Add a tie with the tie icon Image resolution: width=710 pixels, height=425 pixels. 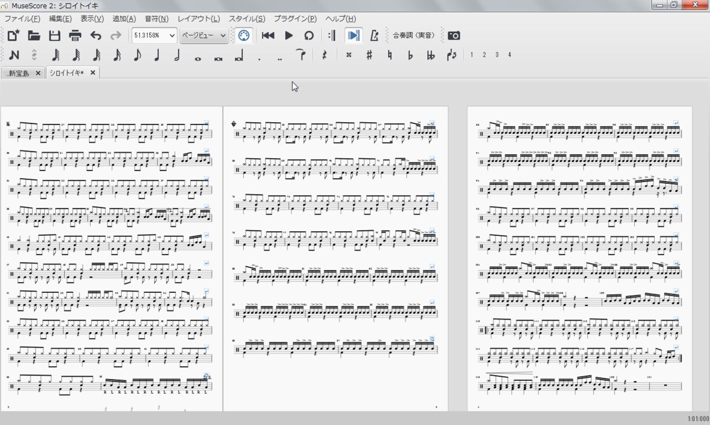300,55
